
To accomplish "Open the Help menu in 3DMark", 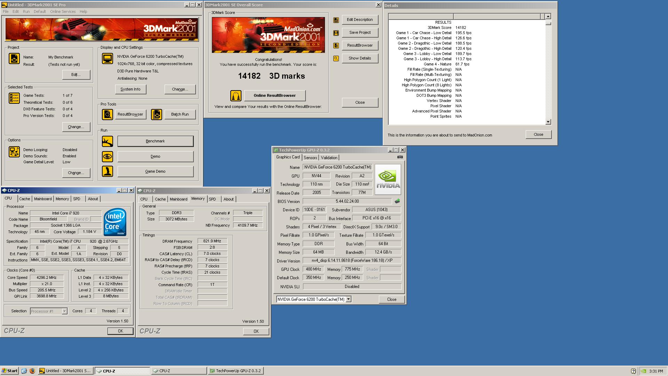I will point(83,11).
